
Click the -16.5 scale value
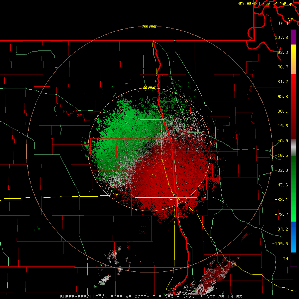click(x=281, y=155)
